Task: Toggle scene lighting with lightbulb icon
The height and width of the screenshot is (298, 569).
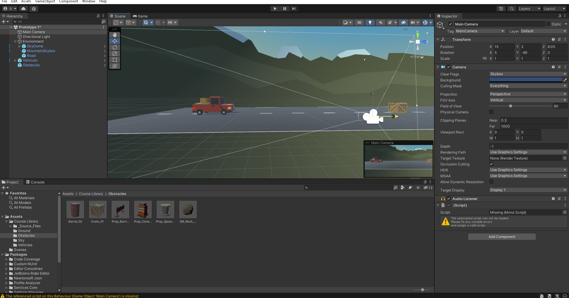Action: tap(370, 22)
